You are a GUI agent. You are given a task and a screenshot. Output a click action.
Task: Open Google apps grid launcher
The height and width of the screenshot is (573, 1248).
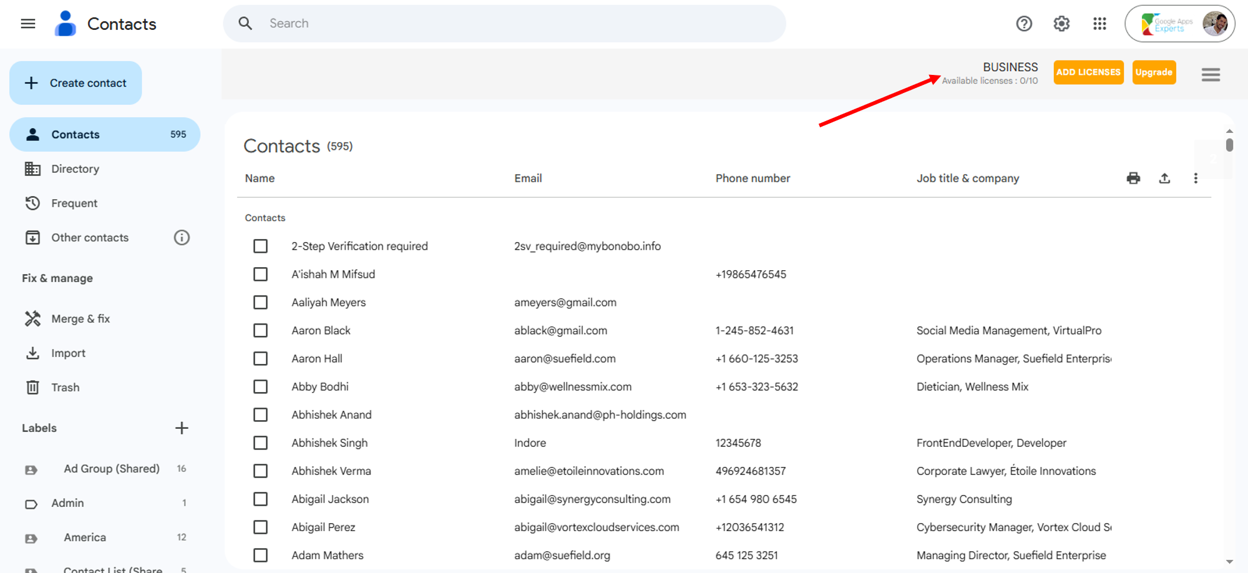(1099, 24)
